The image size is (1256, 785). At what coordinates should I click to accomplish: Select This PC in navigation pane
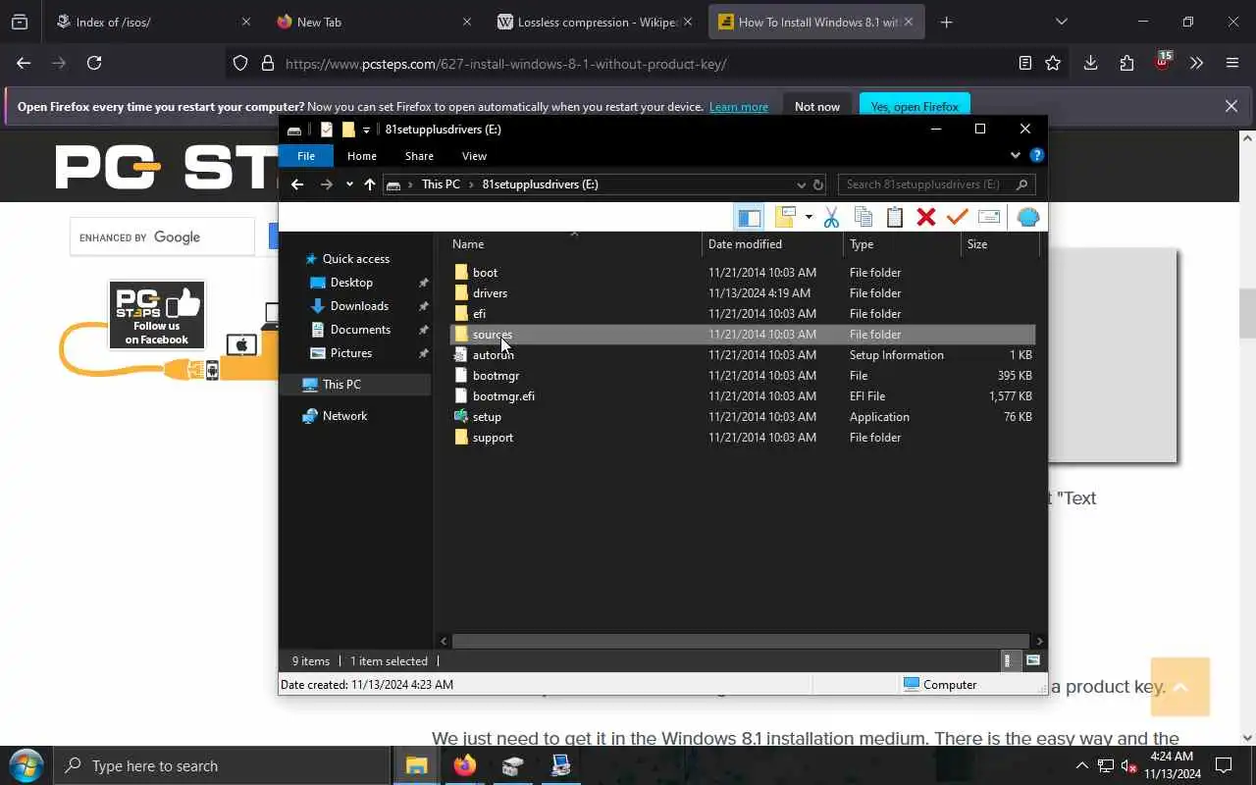(341, 385)
